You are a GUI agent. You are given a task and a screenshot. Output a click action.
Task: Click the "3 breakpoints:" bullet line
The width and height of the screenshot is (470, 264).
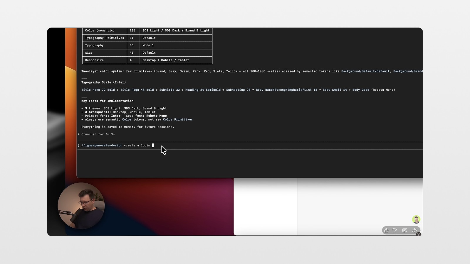click(118, 112)
